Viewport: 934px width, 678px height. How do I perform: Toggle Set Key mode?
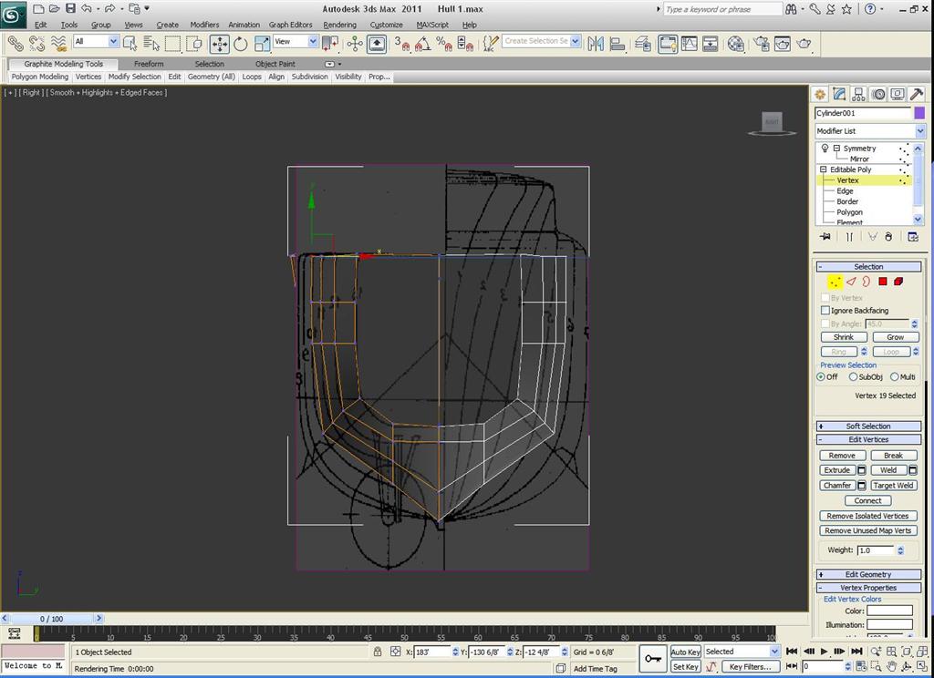(685, 667)
